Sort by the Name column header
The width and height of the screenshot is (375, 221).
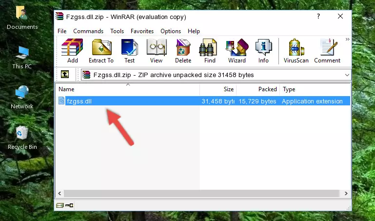pyautogui.click(x=128, y=89)
